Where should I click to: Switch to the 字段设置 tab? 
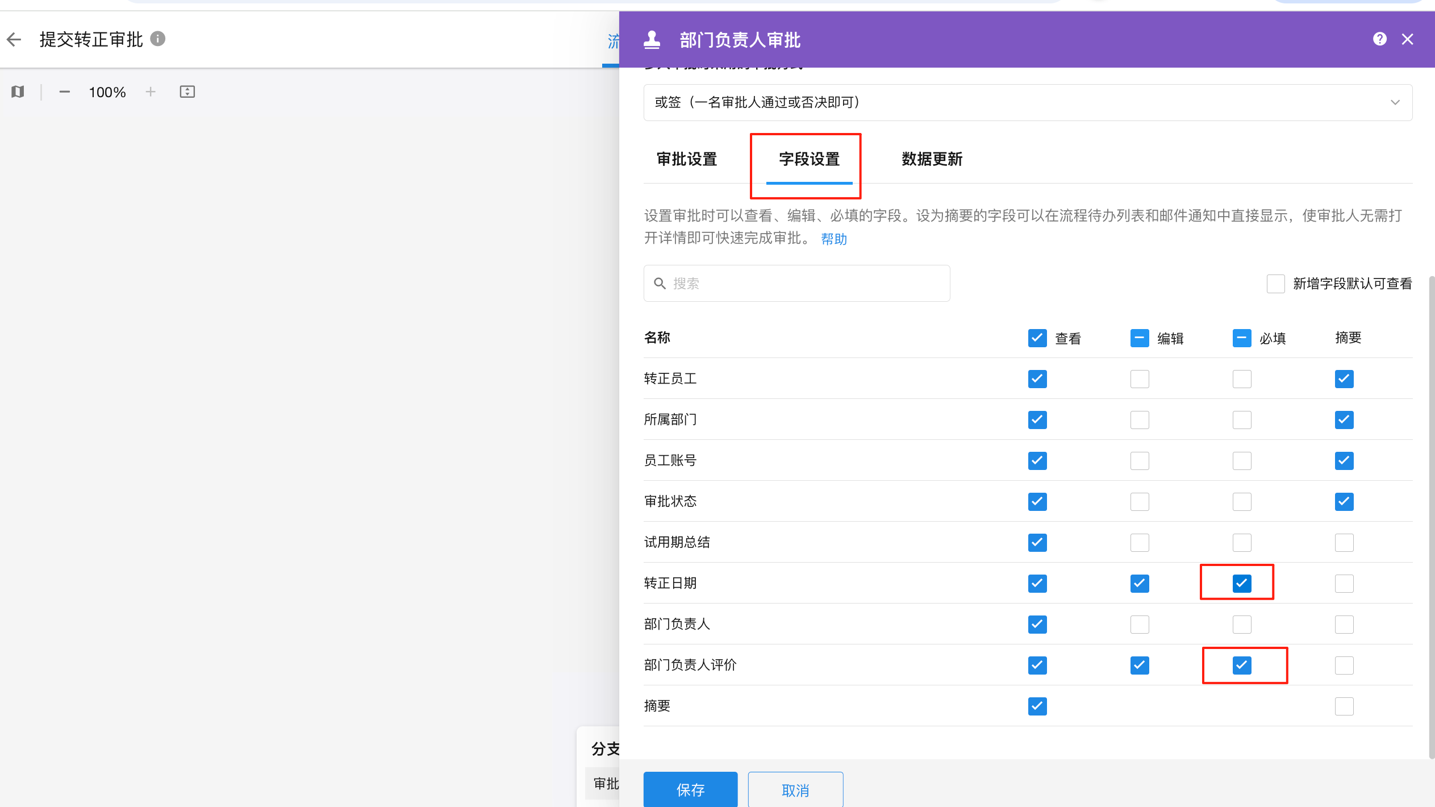pos(809,159)
